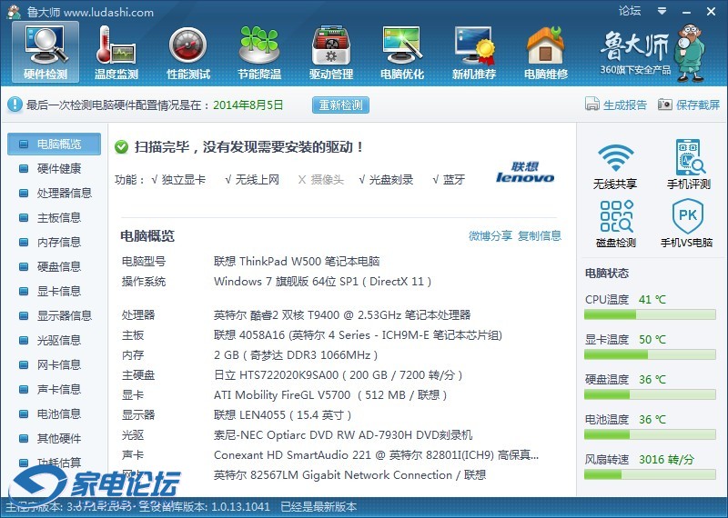Open 新机推荐 new PC recommendations
Viewport: 728px width, 518px height.
tap(474, 52)
